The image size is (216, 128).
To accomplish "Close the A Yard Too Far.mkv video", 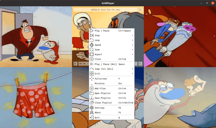I will (140, 10).
